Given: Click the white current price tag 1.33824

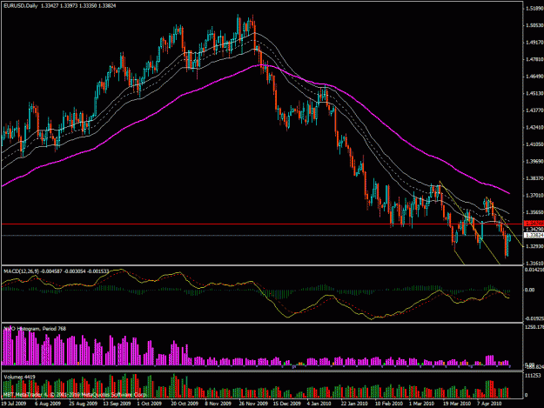Looking at the screenshot, I should (534, 236).
